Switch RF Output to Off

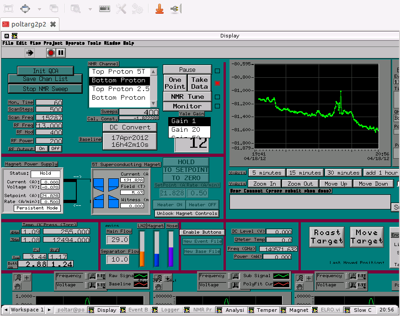pyautogui.click(x=55, y=149)
